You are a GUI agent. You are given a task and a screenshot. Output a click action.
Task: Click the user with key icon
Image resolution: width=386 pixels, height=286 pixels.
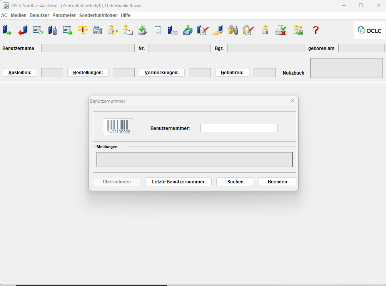click(x=113, y=30)
